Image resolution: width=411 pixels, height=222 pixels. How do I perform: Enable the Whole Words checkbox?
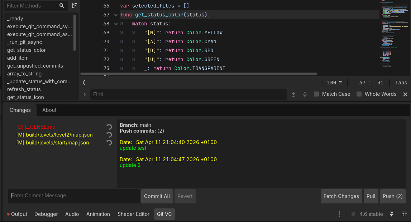(359, 94)
